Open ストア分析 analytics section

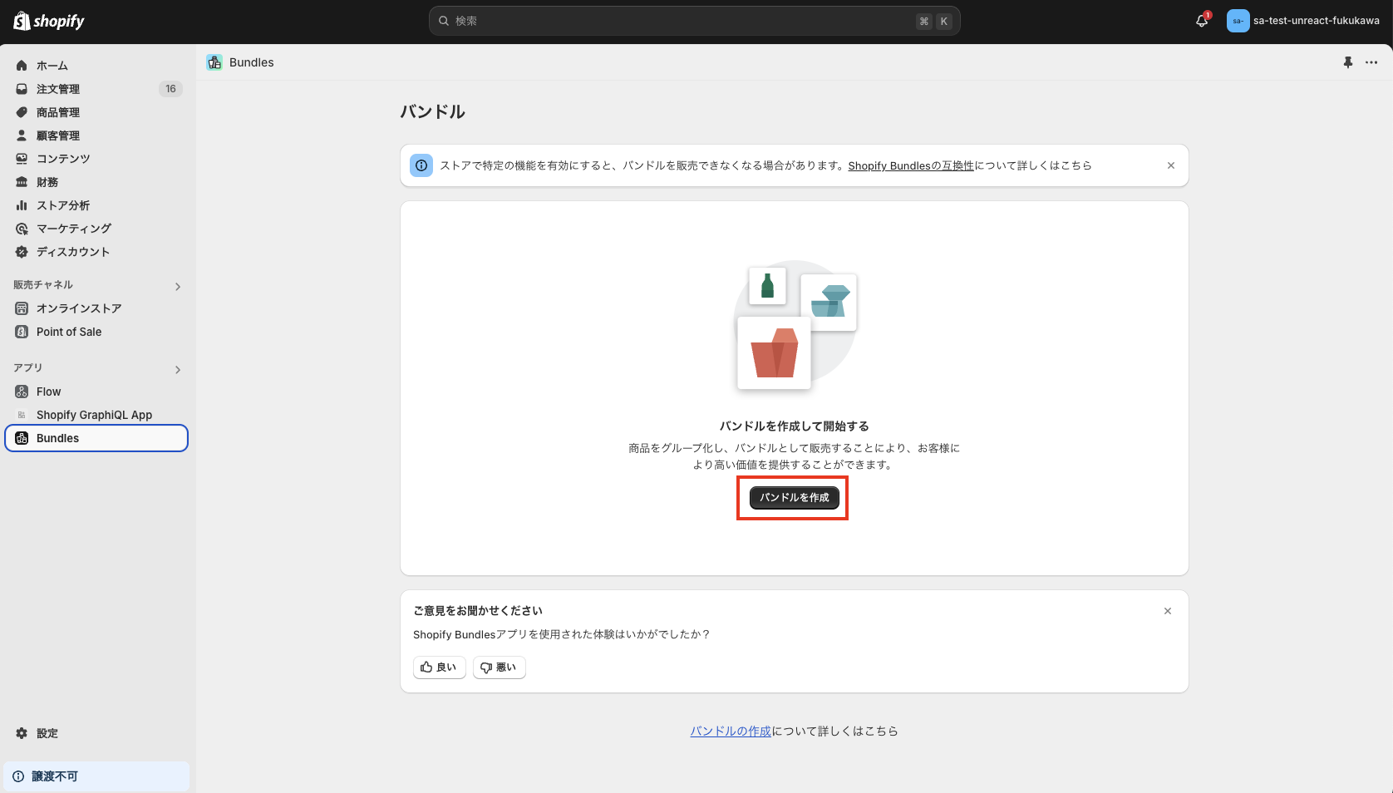(62, 204)
